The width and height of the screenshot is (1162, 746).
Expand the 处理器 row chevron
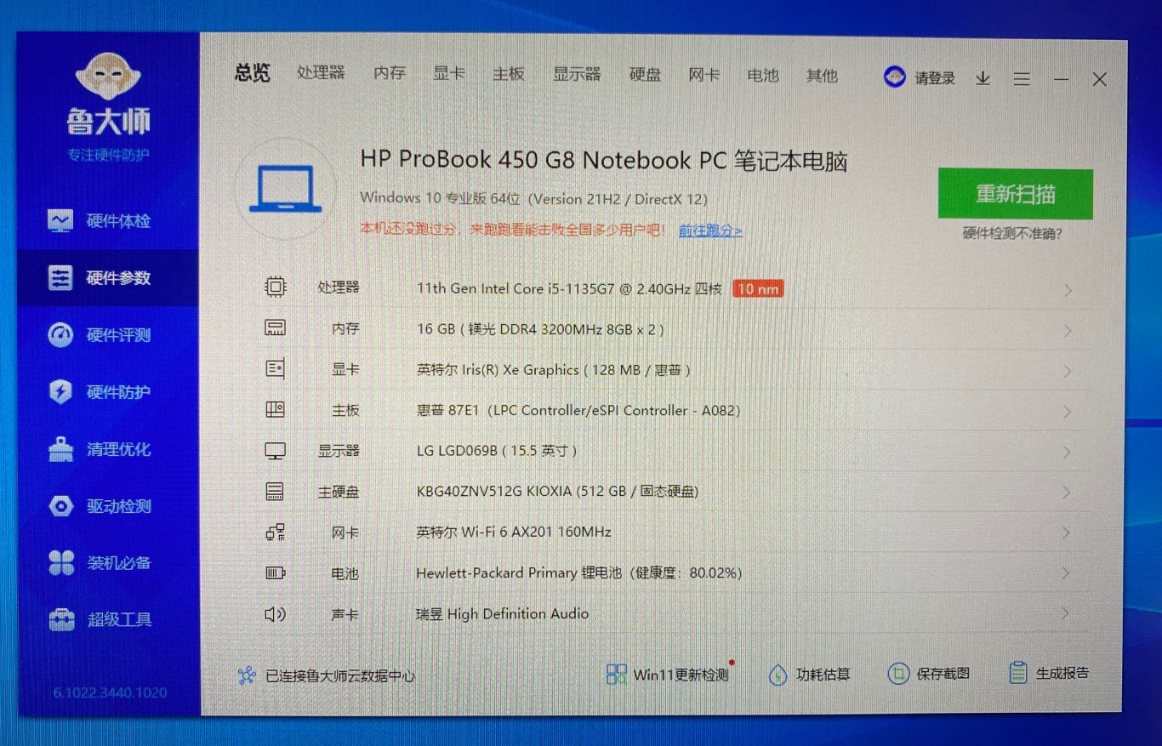click(x=1068, y=291)
